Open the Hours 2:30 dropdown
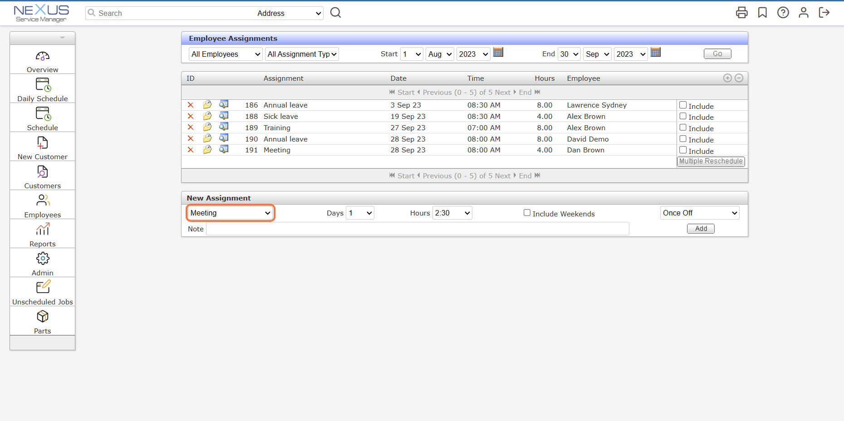 point(452,213)
